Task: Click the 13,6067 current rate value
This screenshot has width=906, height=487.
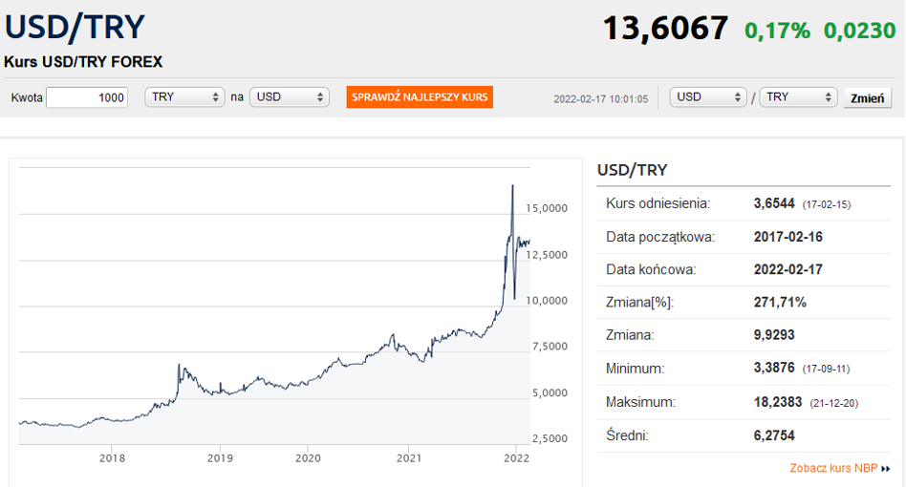Action: point(665,29)
